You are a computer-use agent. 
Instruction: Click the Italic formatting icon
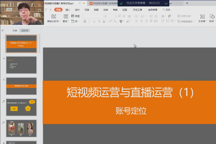pos(89,21)
